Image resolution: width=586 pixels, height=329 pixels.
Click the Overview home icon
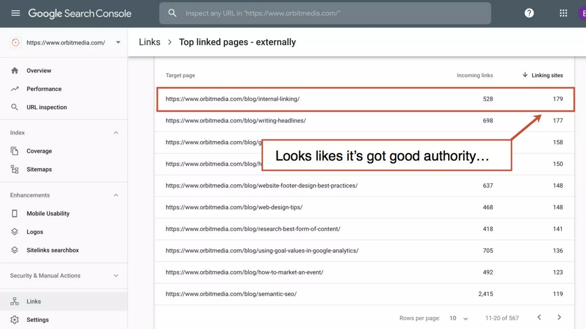point(15,71)
